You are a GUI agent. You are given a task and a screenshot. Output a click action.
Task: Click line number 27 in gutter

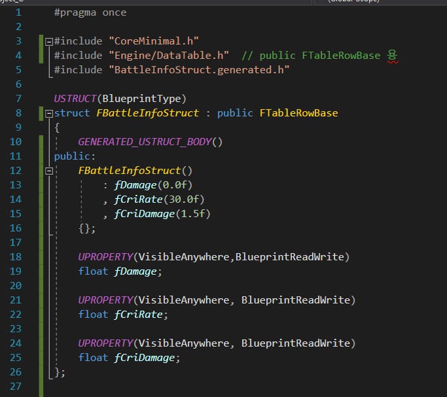click(x=16, y=387)
